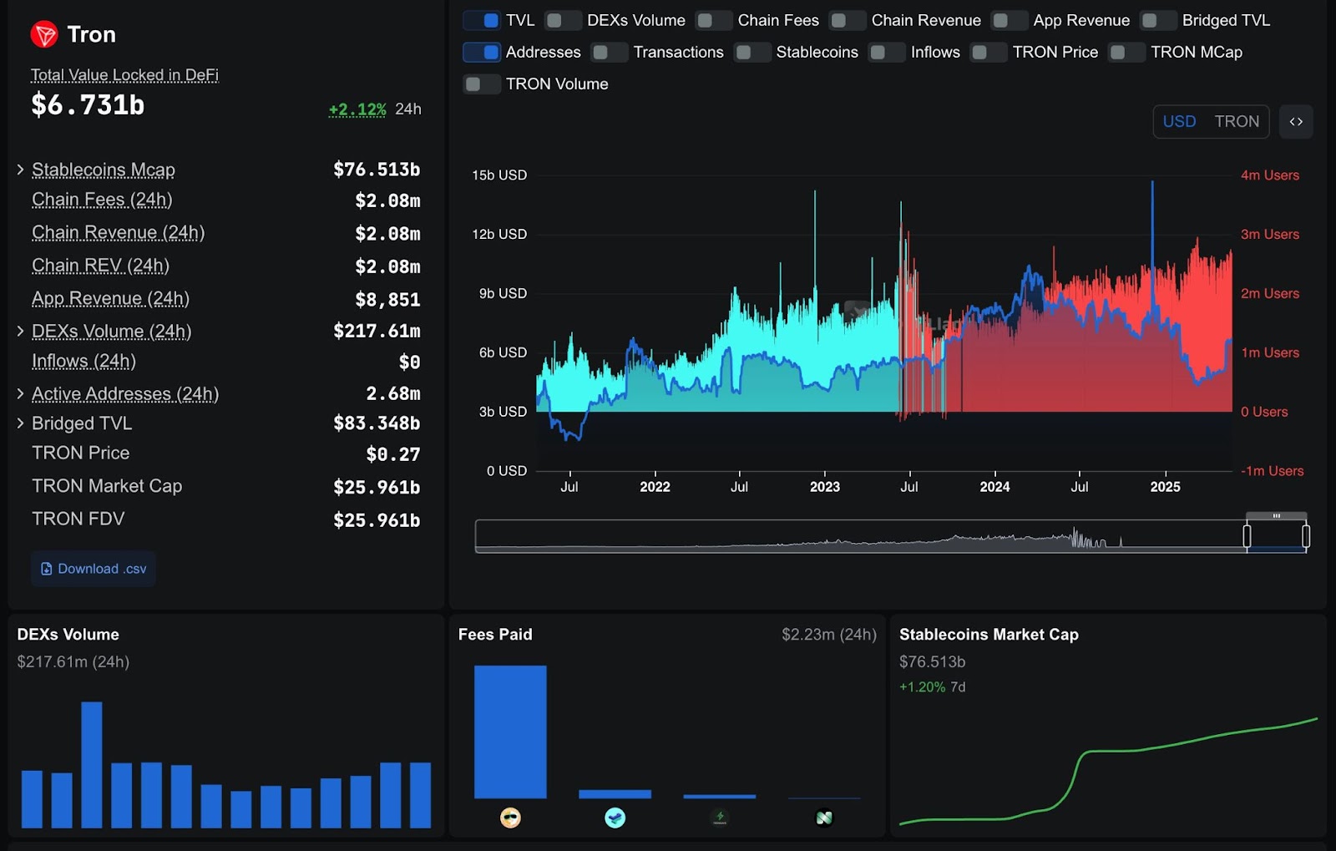Viewport: 1336px width, 851px height.
Task: Click the embed code brackets icon
Action: point(1296,122)
